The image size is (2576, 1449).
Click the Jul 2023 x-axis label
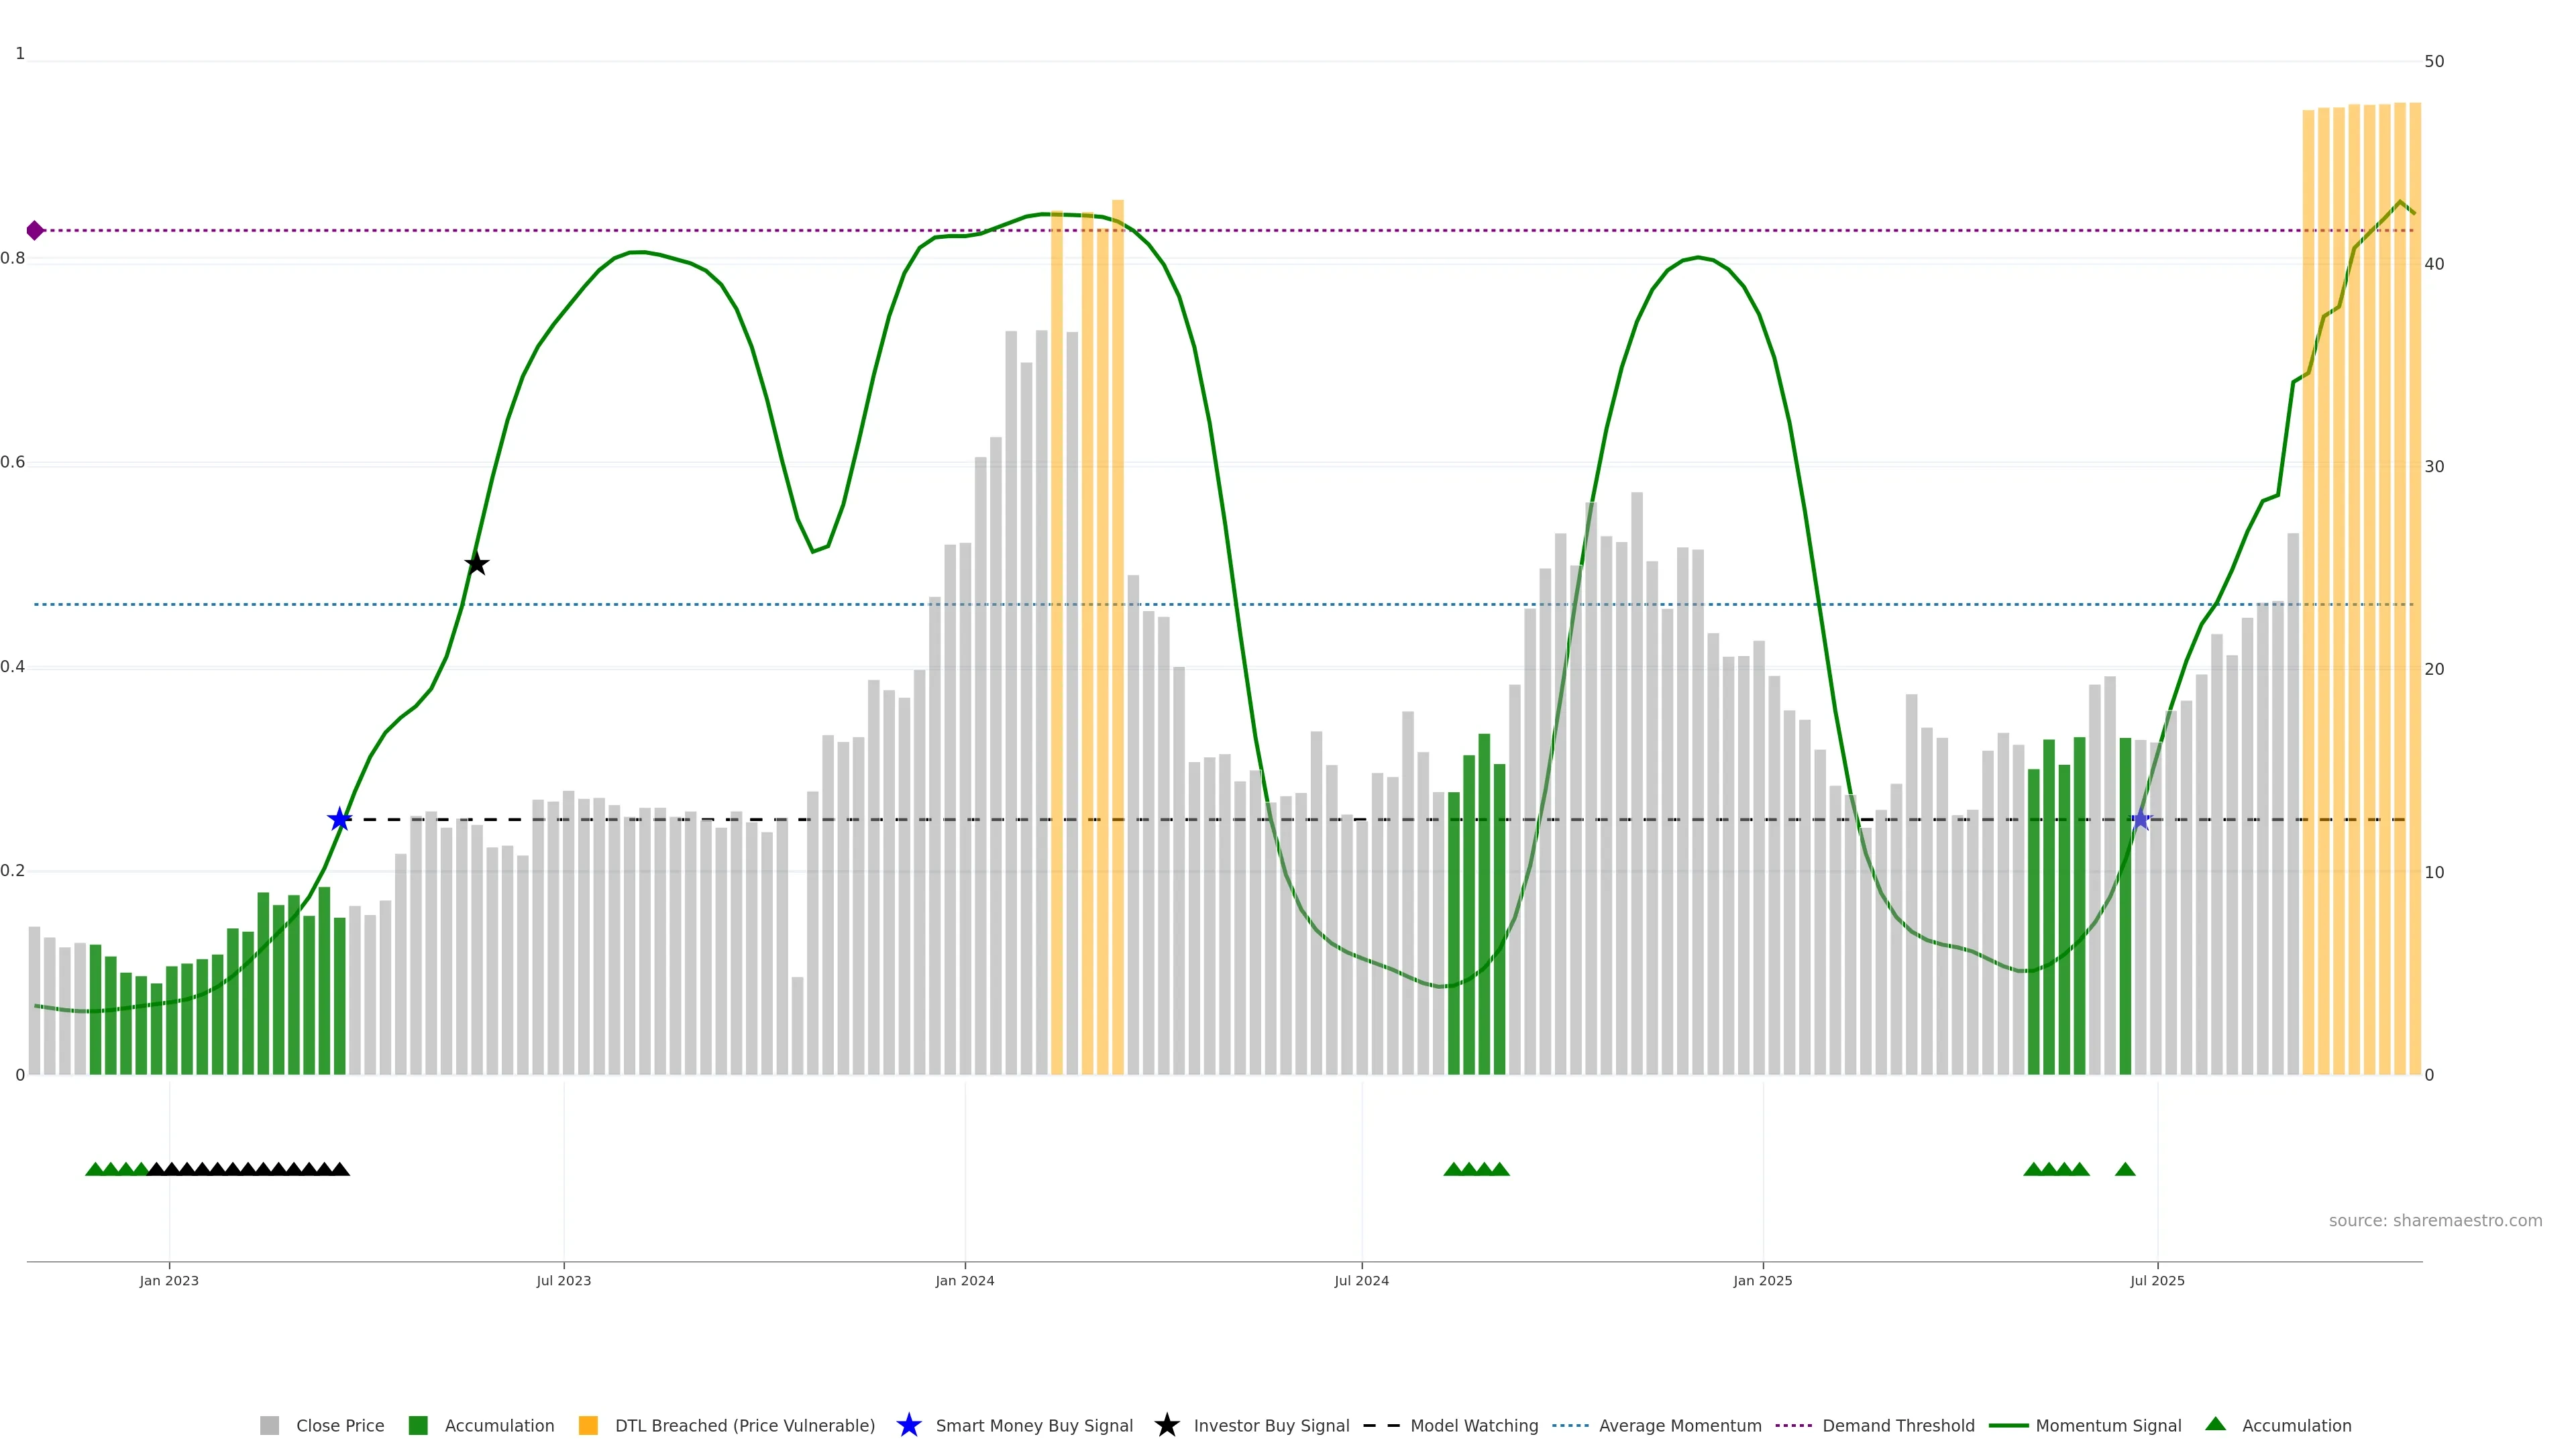pos(563,1281)
